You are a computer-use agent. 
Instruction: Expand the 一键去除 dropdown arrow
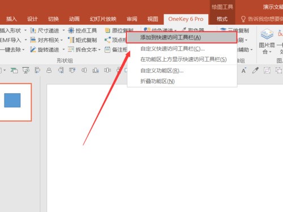pyautogui.click(x=23, y=50)
